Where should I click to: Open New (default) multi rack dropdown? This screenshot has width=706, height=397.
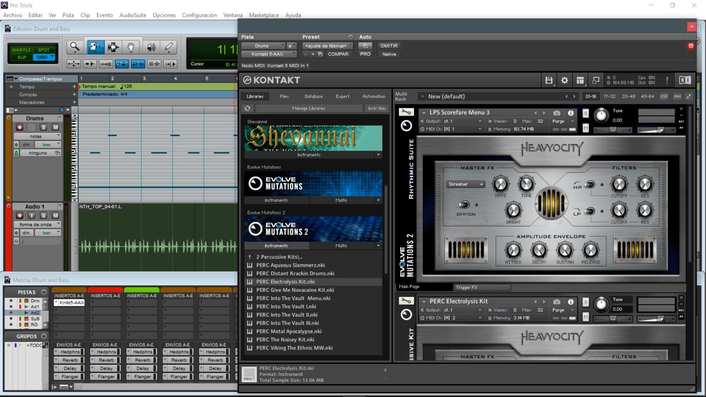[x=422, y=96]
